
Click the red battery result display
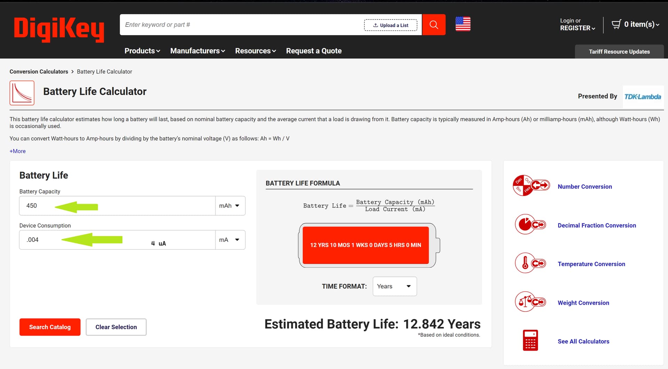(366, 245)
